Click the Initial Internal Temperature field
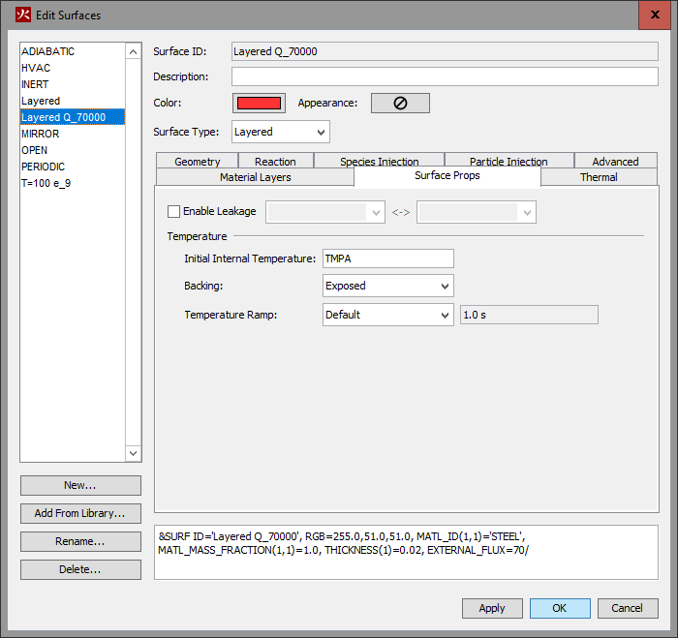The height and width of the screenshot is (638, 678). pyautogui.click(x=387, y=258)
